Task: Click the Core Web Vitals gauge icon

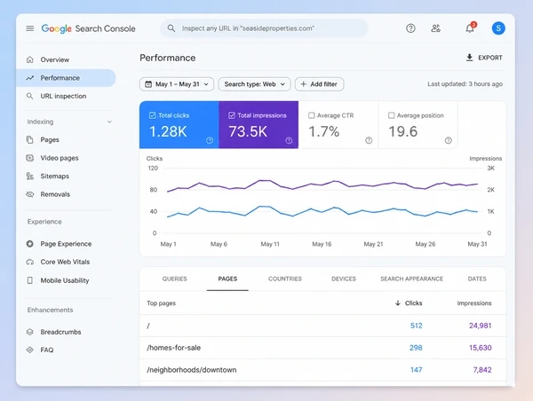Action: (30, 262)
